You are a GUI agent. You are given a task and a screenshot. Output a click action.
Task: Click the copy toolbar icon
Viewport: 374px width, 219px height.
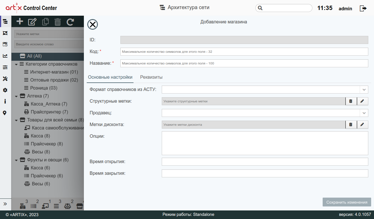tap(45, 22)
